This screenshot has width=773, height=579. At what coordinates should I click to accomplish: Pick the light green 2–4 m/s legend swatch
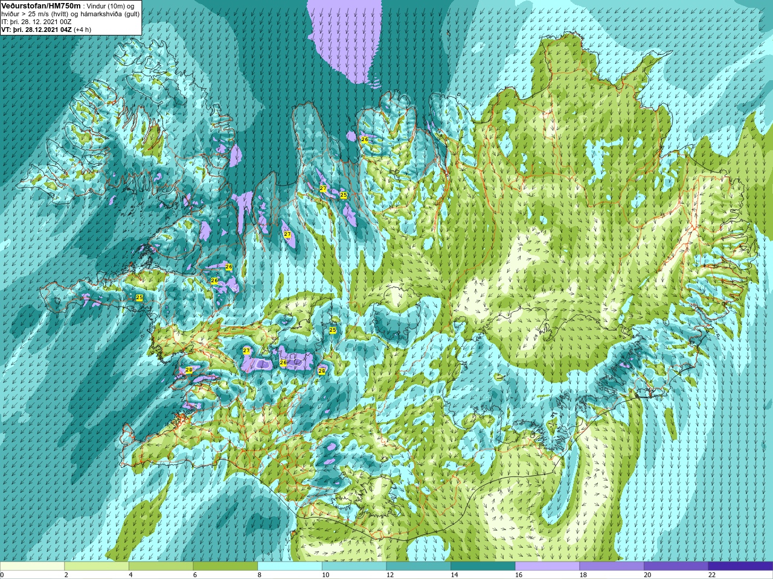tap(96, 566)
